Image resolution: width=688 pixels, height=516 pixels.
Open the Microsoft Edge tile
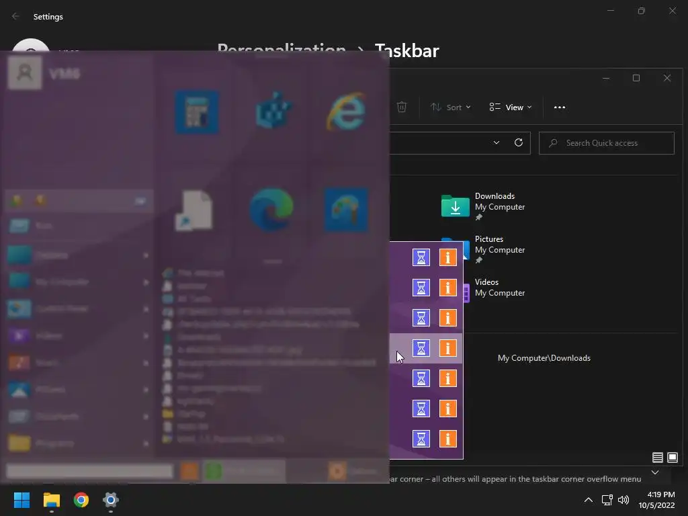(x=271, y=210)
